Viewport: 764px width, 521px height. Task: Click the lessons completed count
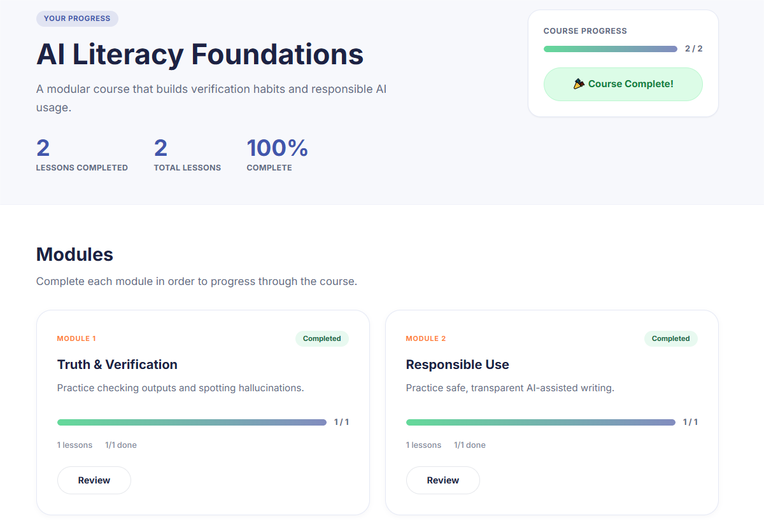[43, 148]
